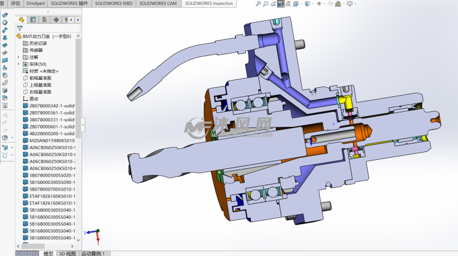Open the DimXpertManager crosshair tab
This screenshot has width=458, height=256.
(x=56, y=20)
